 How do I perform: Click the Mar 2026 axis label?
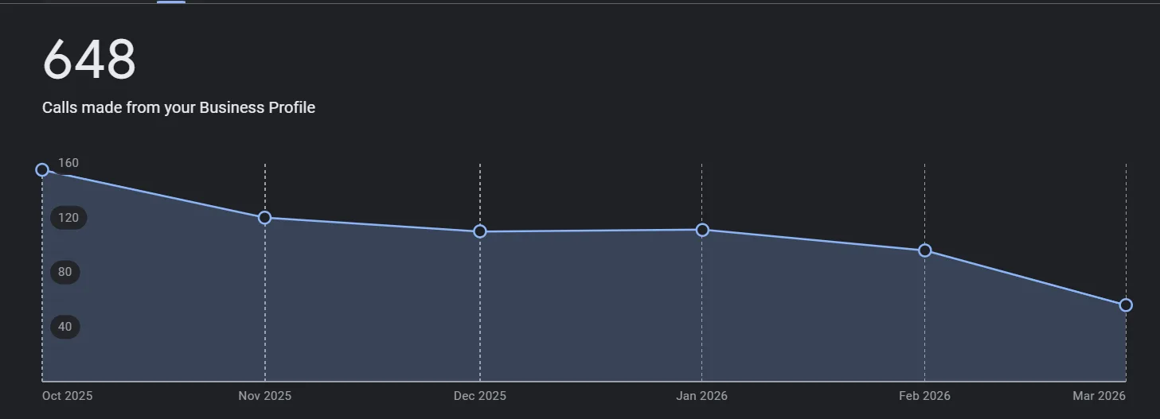1099,396
